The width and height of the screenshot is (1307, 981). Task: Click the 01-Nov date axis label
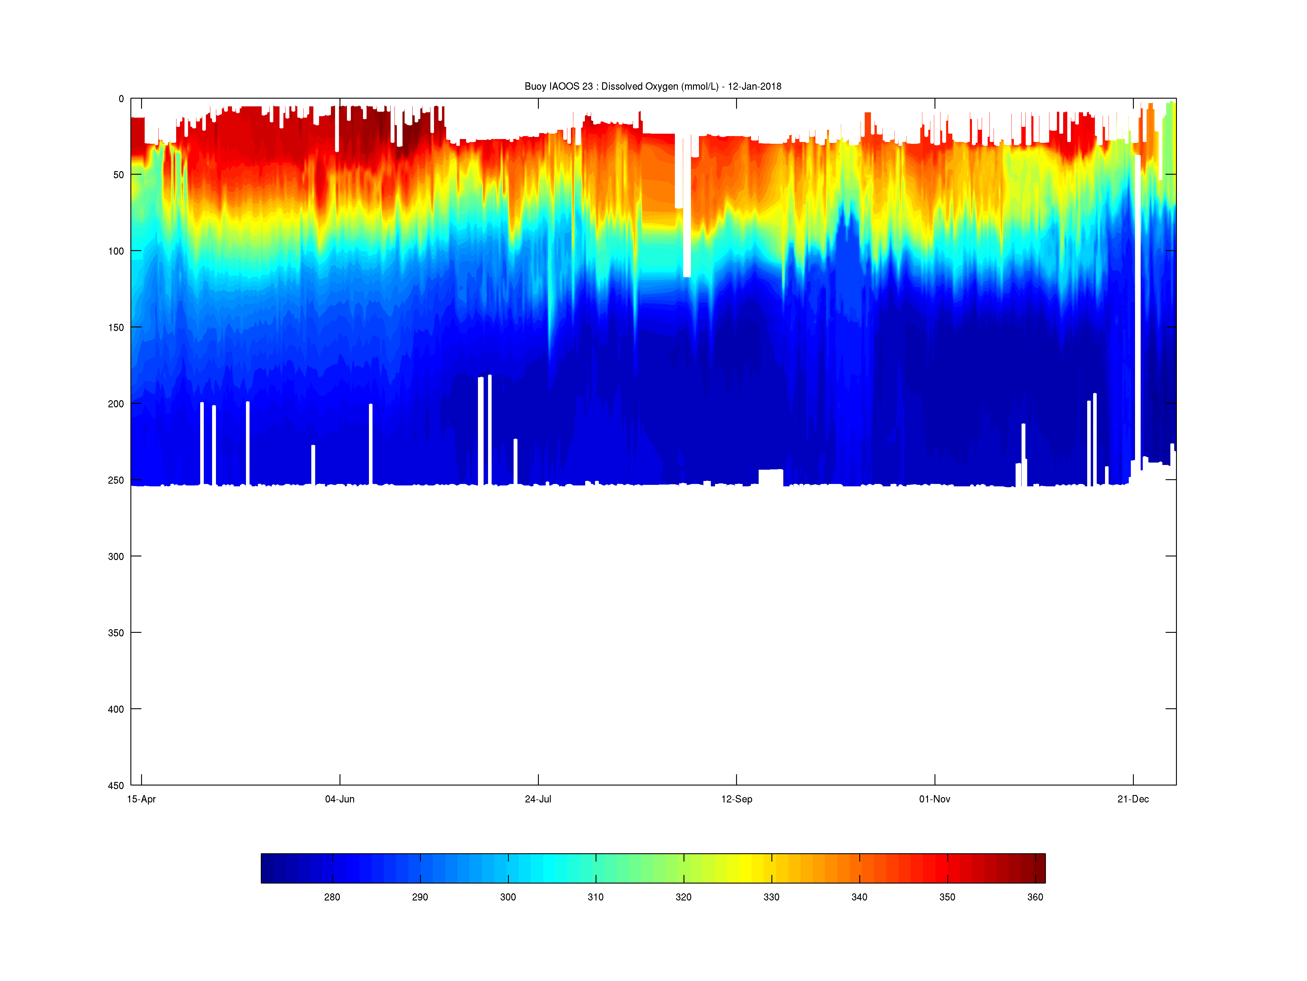934,799
